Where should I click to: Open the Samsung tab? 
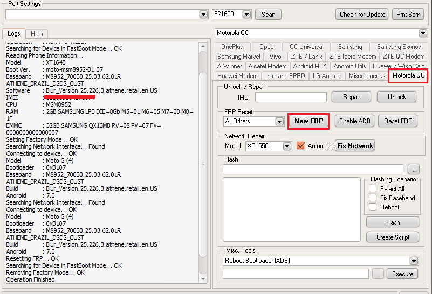350,47
